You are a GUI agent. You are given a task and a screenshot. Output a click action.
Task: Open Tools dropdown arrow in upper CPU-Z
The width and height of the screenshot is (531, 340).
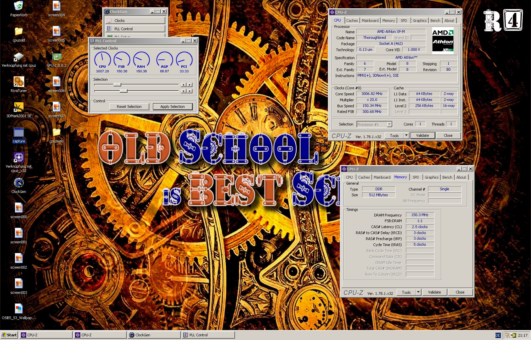(406, 135)
